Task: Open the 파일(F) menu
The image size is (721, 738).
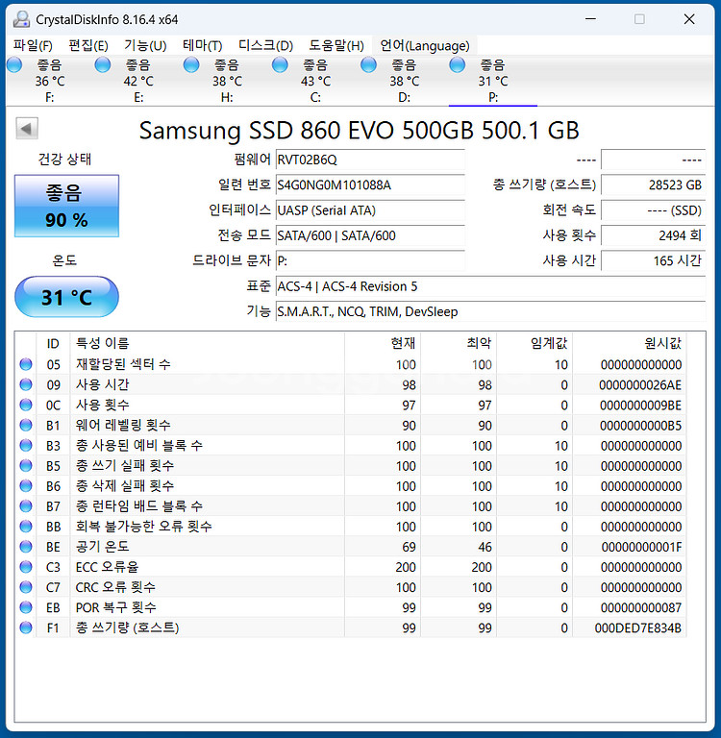Action: coord(34,45)
